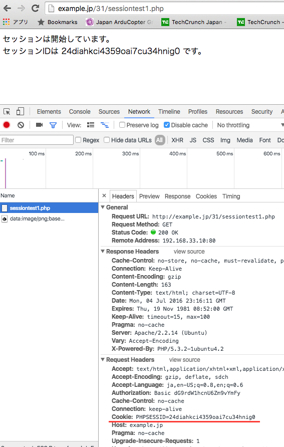Click the 300 ms timeline marker
284x447 pixels.
(x=130, y=153)
